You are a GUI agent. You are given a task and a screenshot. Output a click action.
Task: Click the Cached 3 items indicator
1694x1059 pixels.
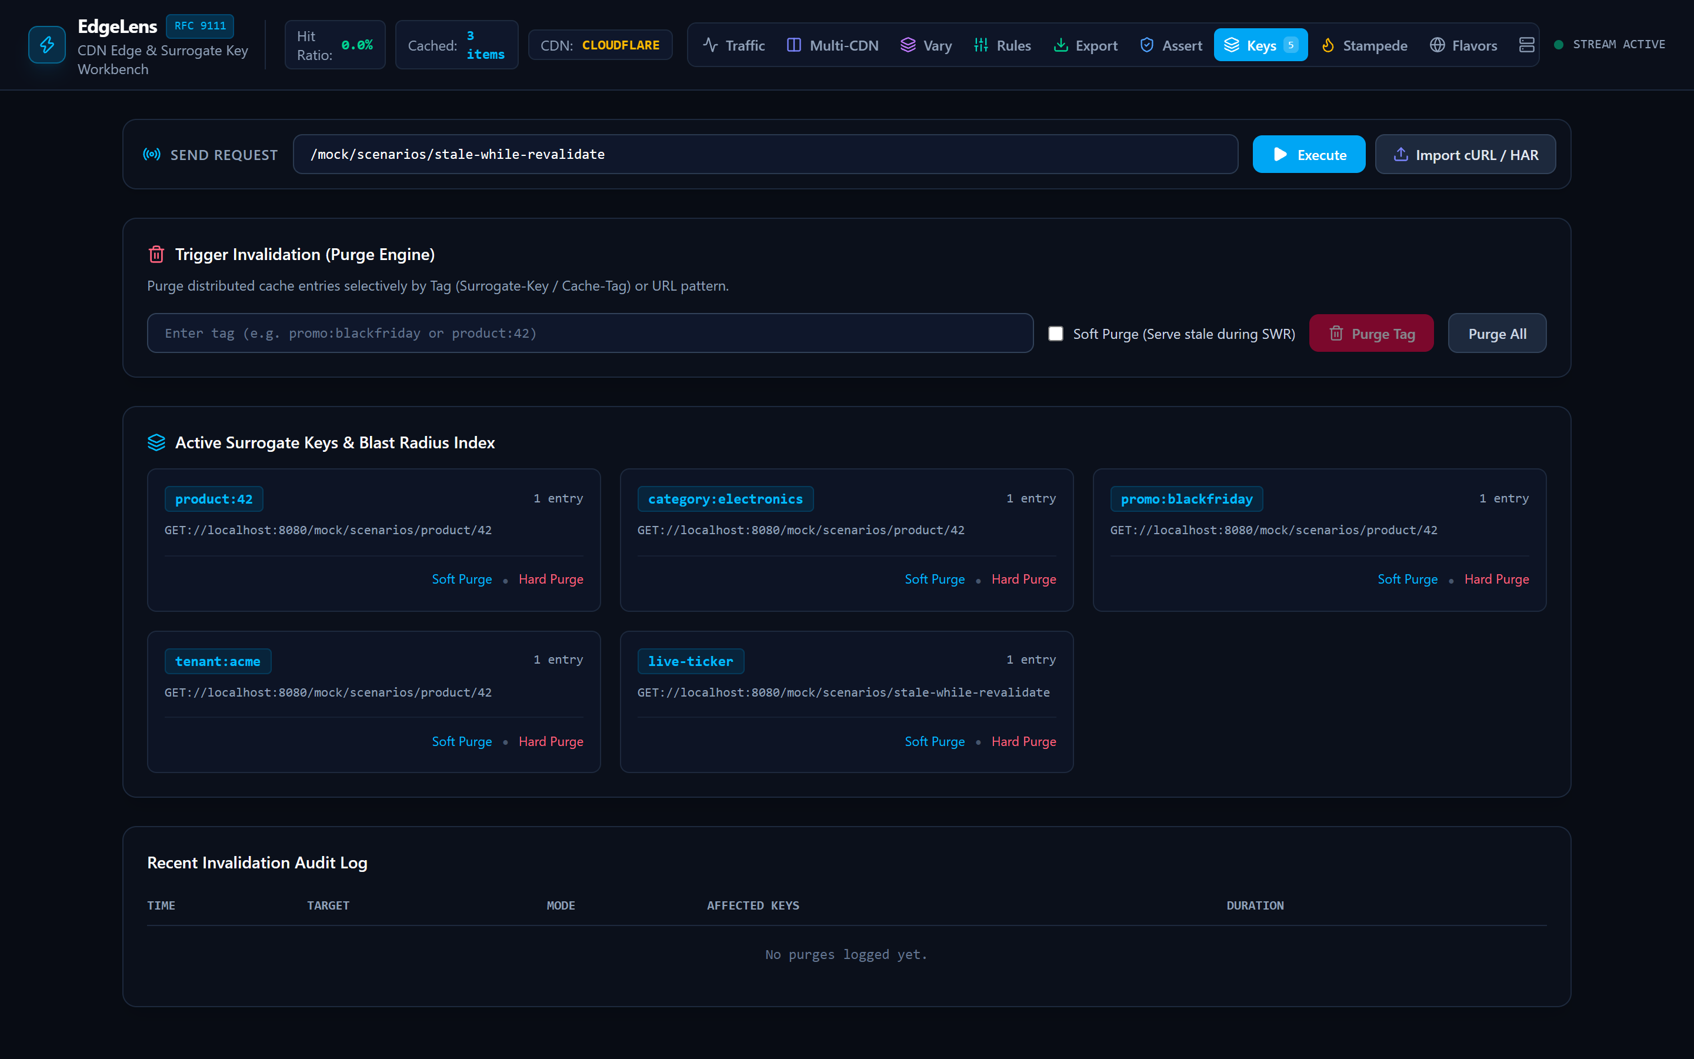click(456, 45)
